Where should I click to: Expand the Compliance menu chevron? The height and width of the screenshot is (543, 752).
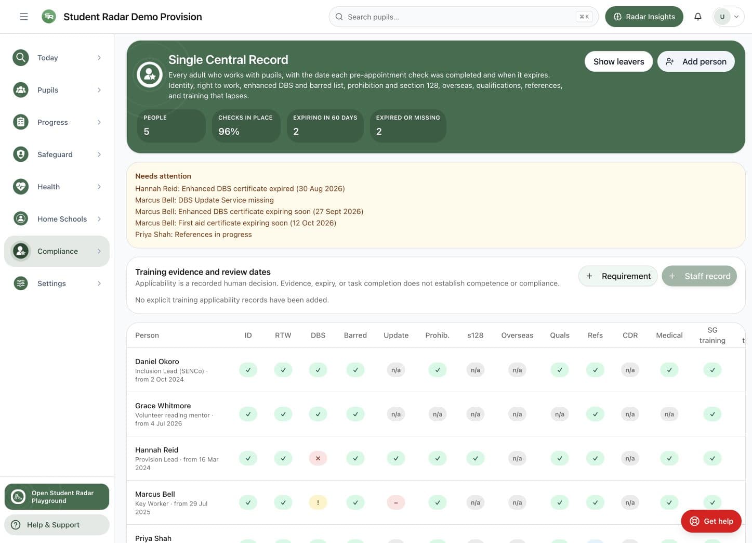(99, 251)
